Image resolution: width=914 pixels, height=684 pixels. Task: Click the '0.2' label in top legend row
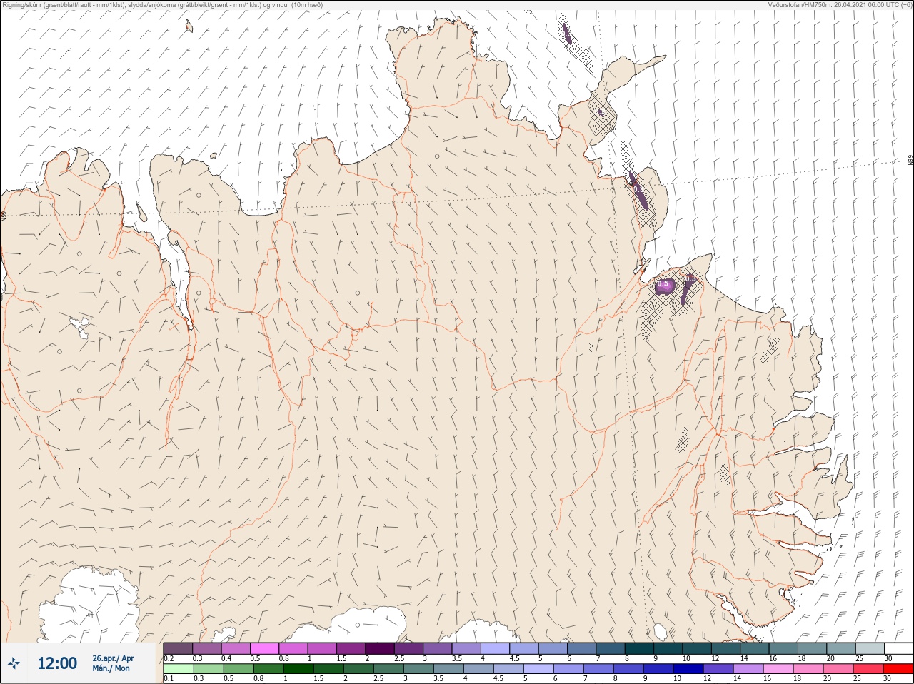coord(169,658)
